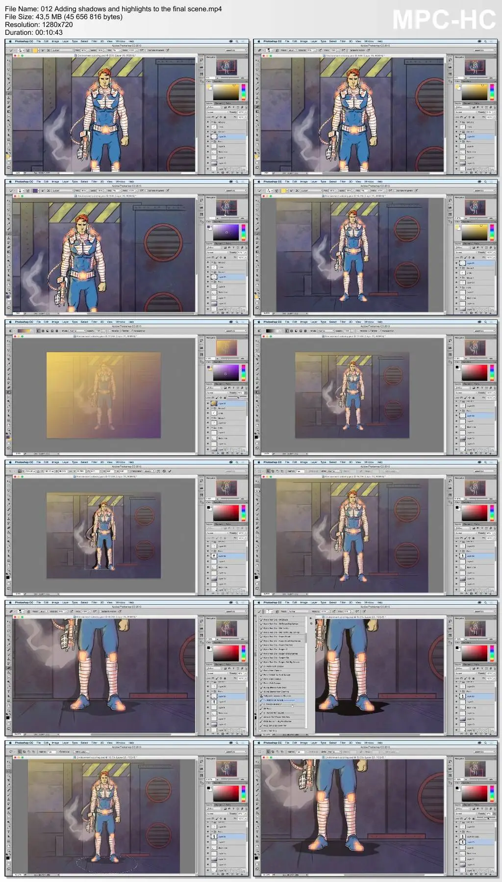502x882 pixels.
Task: Choose Linear gradient style in gradient-filled frame's options bar
Action: 38,331
